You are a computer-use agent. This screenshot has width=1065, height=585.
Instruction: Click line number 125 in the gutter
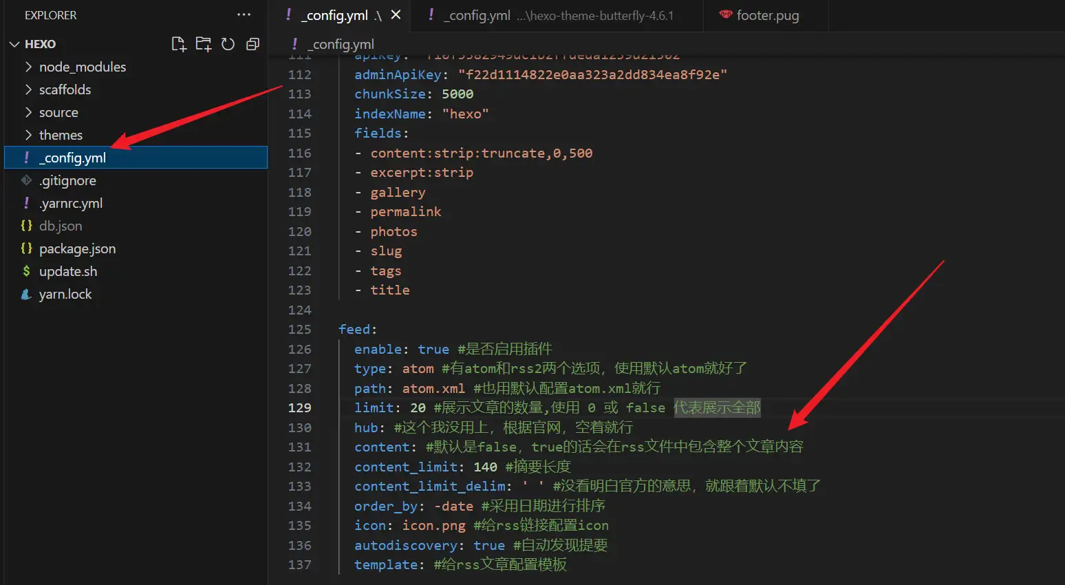tap(299, 329)
